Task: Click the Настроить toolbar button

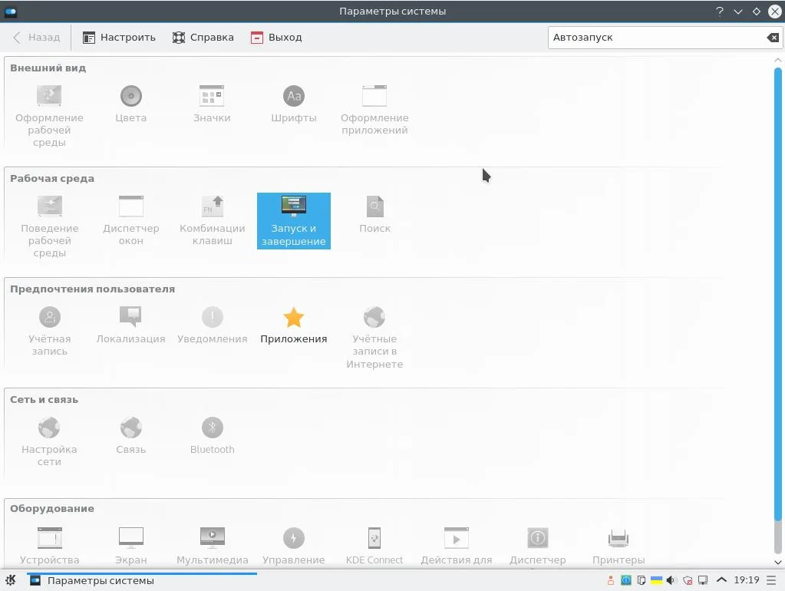Action: coord(119,37)
